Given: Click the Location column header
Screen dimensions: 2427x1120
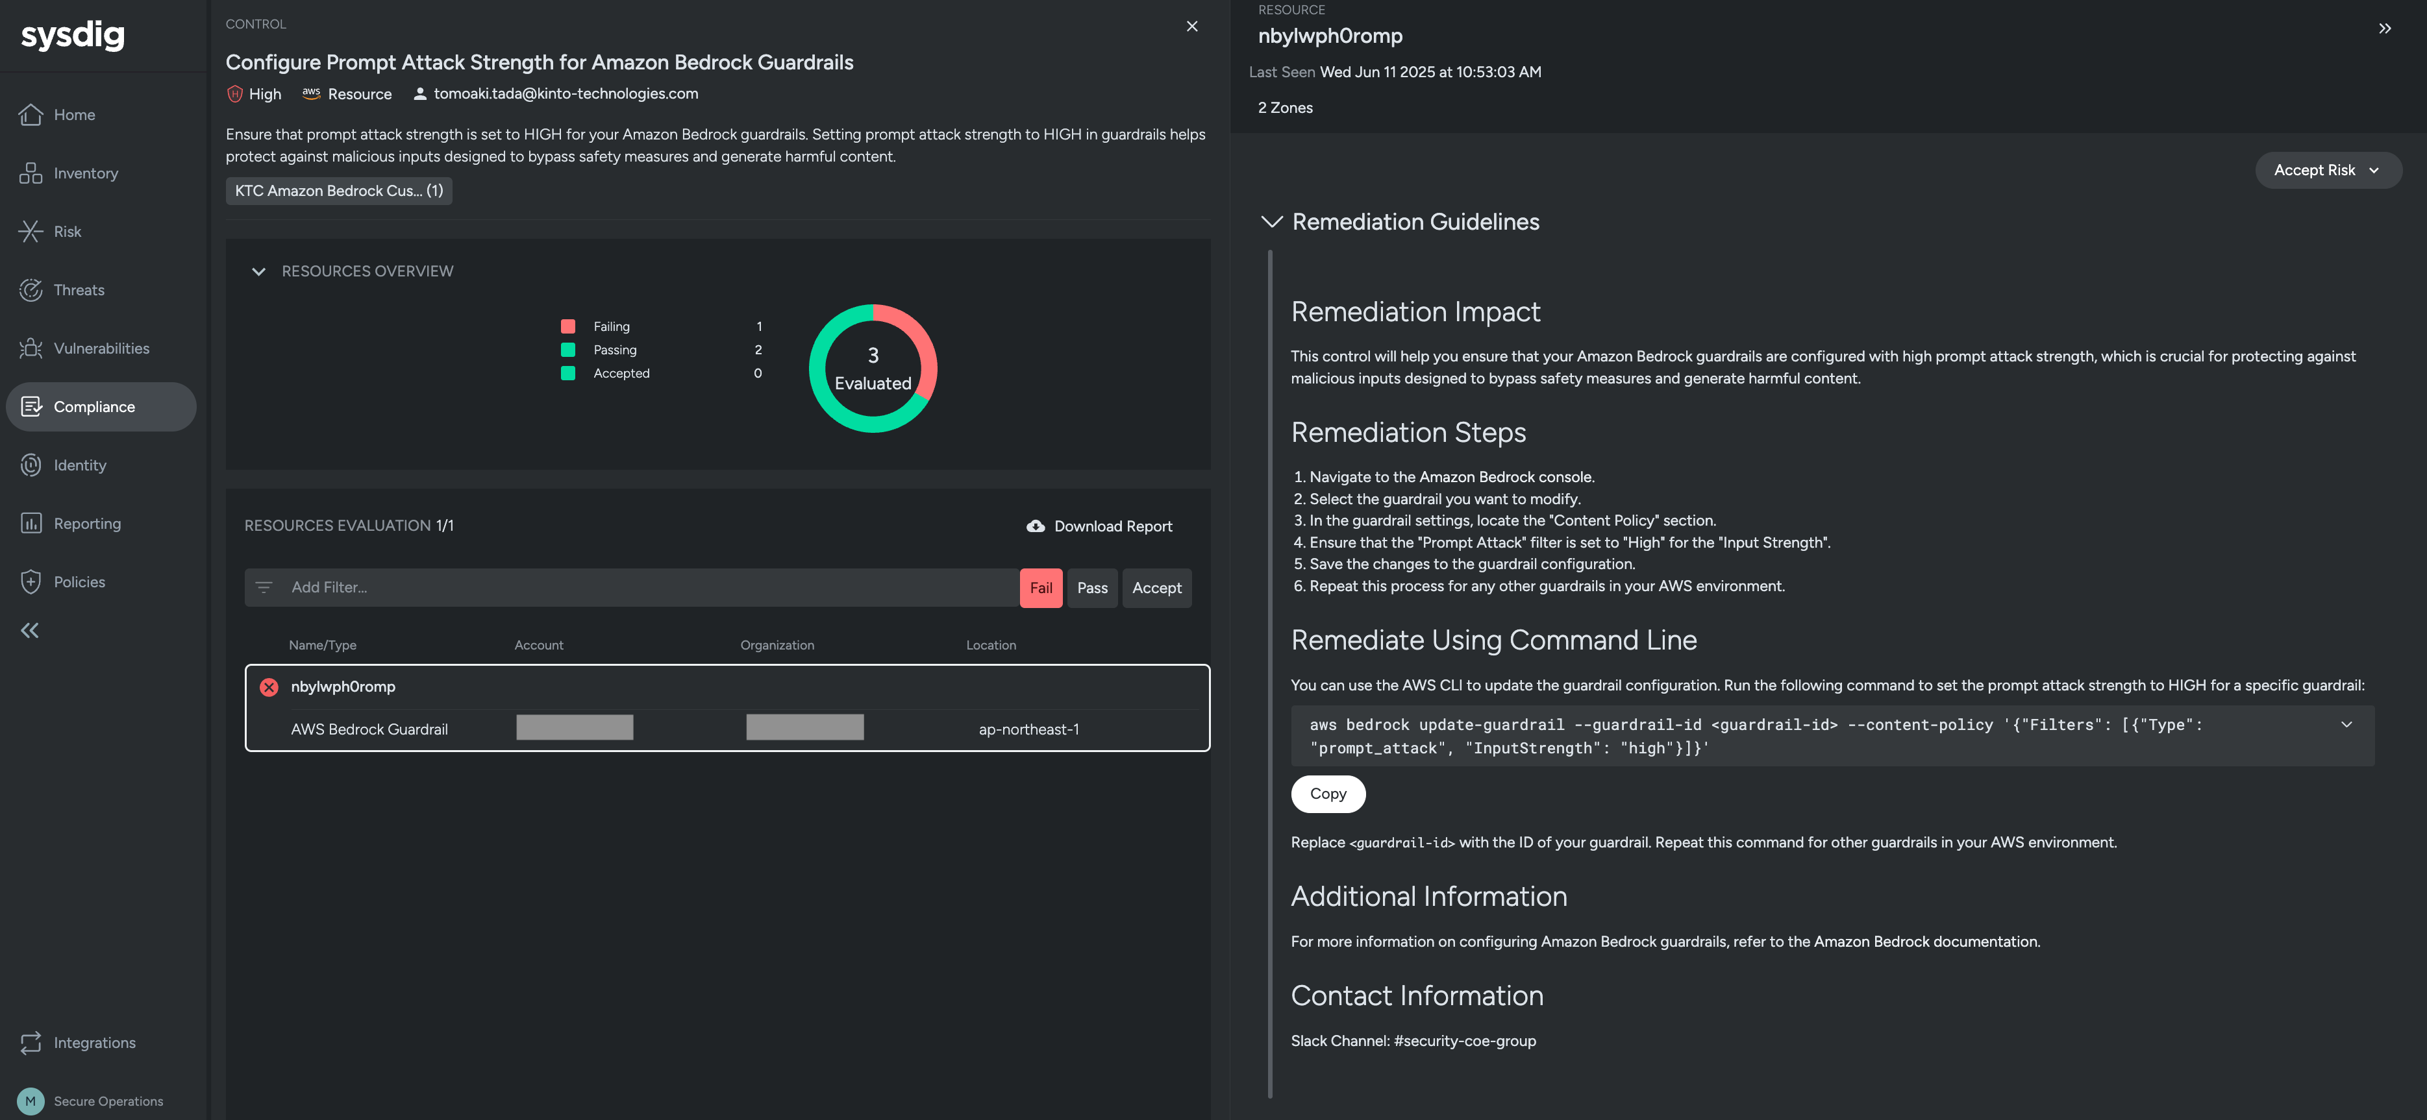Looking at the screenshot, I should 991,645.
